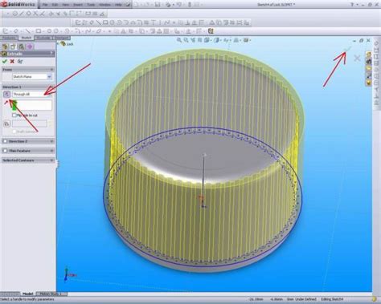Click the faded confirmation corner checkmark
The image size is (381, 304).
click(x=347, y=49)
